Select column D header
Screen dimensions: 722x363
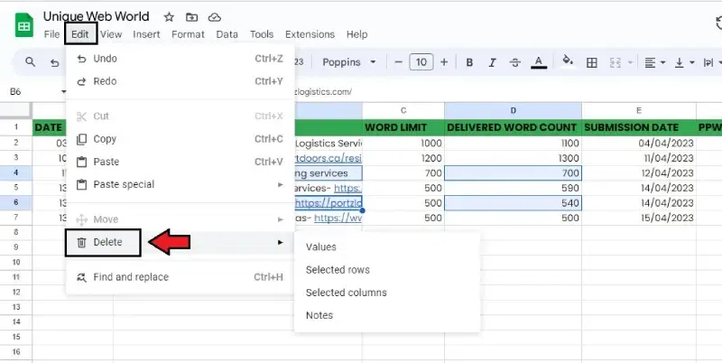tap(513, 110)
